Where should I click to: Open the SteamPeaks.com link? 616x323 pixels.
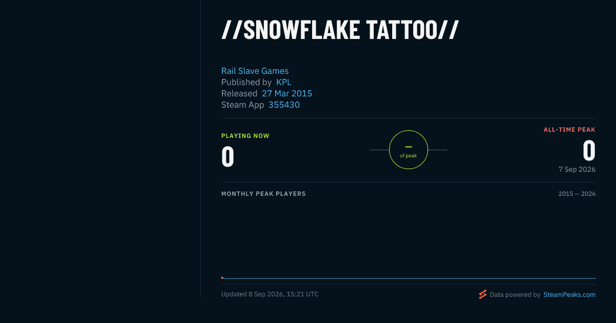coord(569,295)
